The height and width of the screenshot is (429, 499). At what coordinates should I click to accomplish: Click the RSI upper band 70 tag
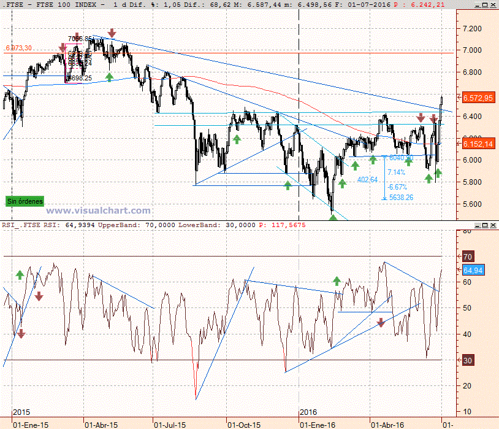[x=468, y=257]
